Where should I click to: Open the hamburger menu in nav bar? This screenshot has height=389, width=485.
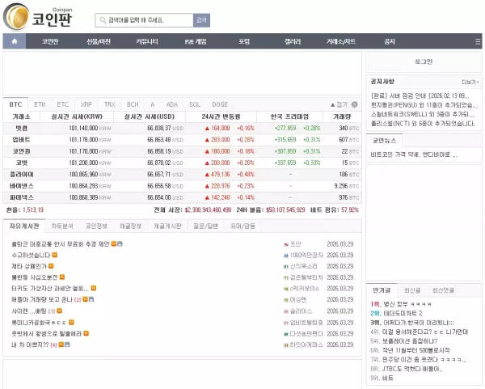point(478,41)
